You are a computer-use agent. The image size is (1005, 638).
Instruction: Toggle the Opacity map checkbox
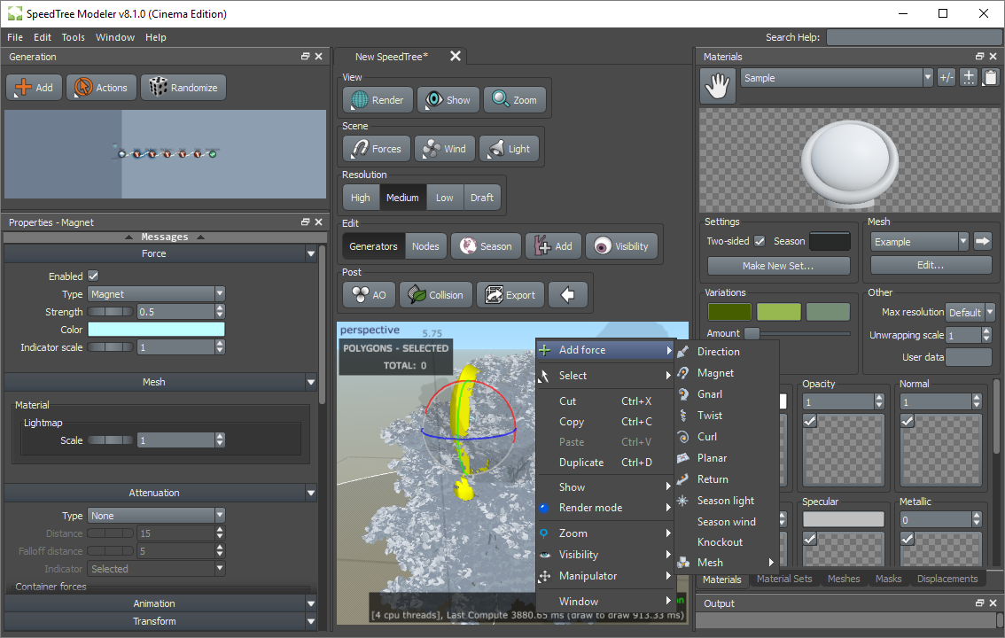click(809, 421)
